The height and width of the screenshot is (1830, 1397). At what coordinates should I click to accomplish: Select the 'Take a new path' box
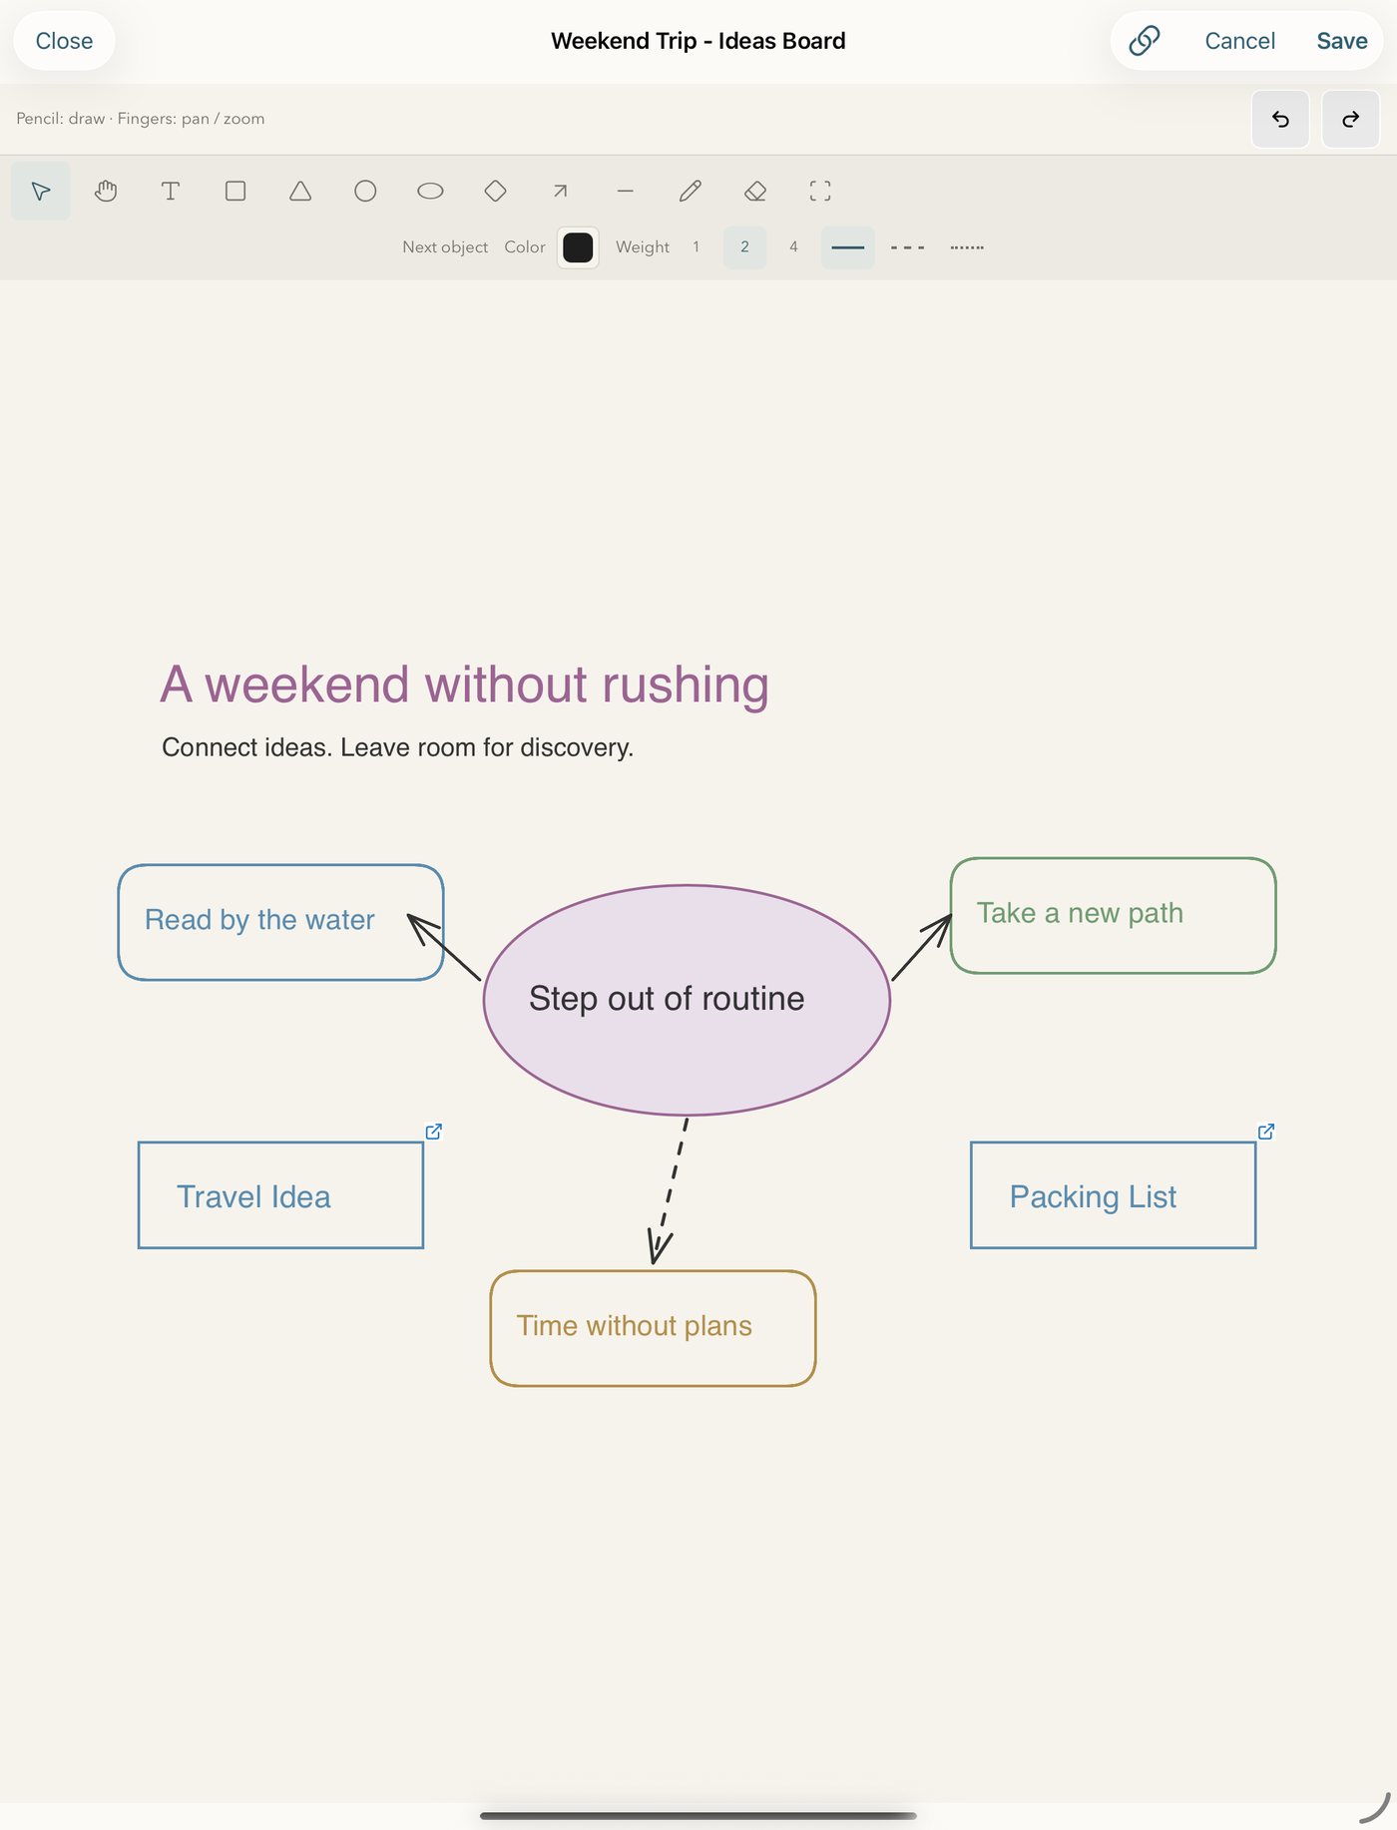(1114, 915)
